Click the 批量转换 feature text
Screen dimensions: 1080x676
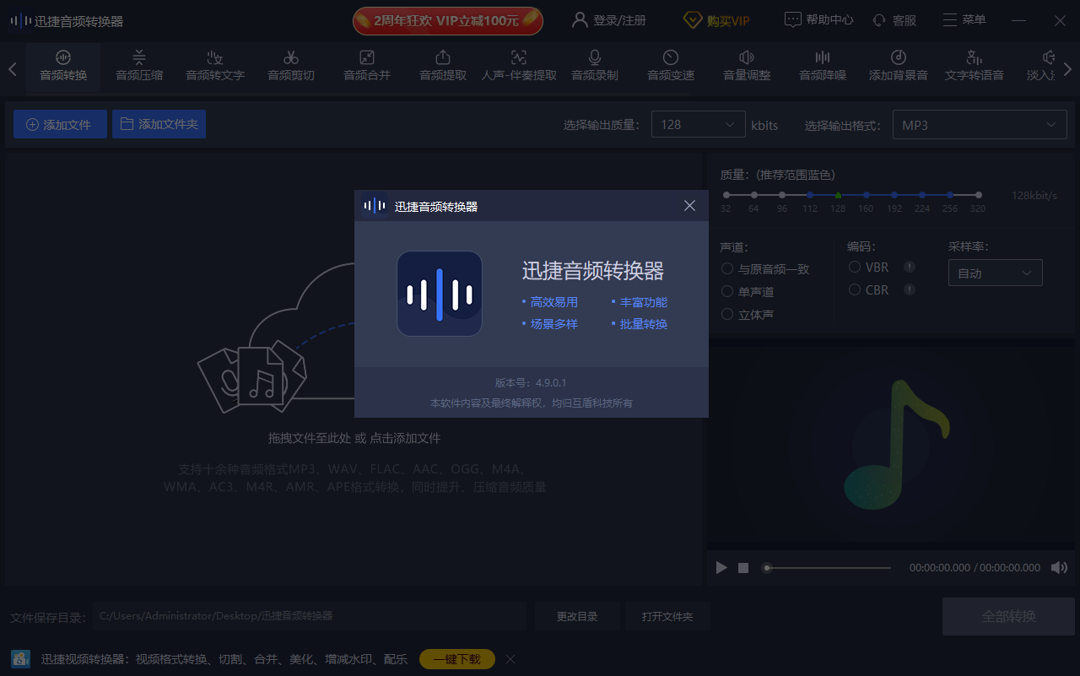(644, 323)
